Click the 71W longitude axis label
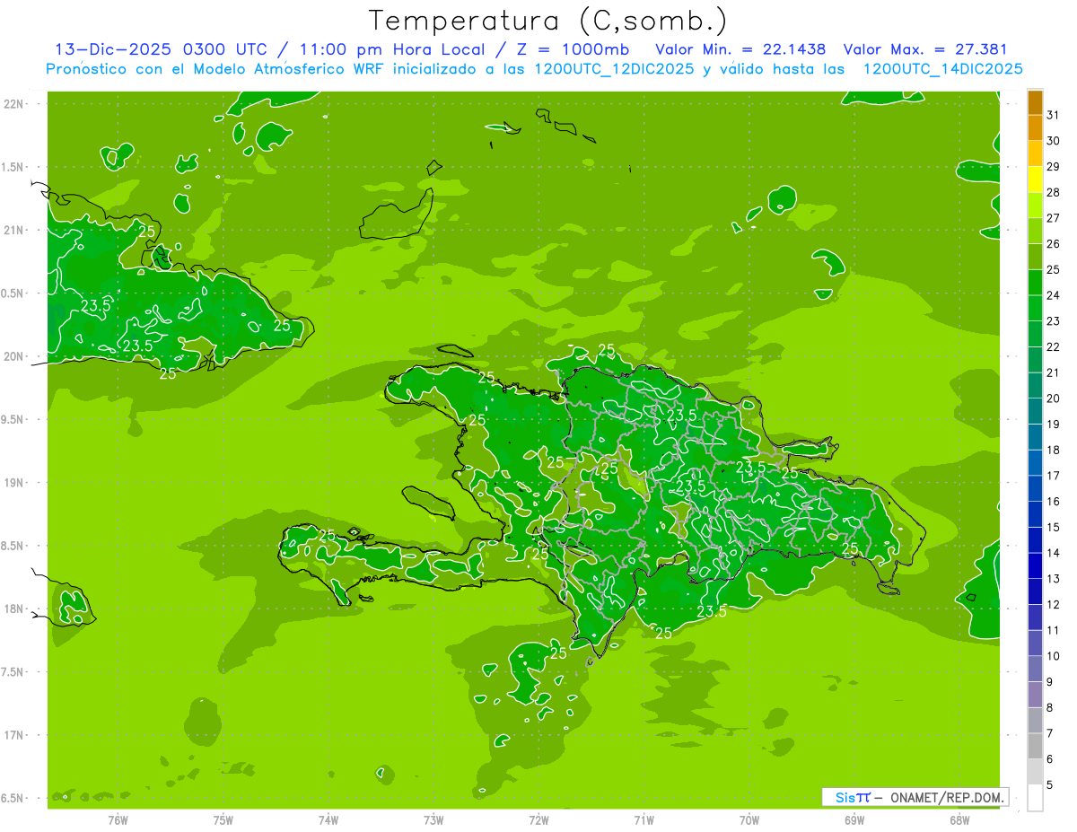 tap(644, 819)
